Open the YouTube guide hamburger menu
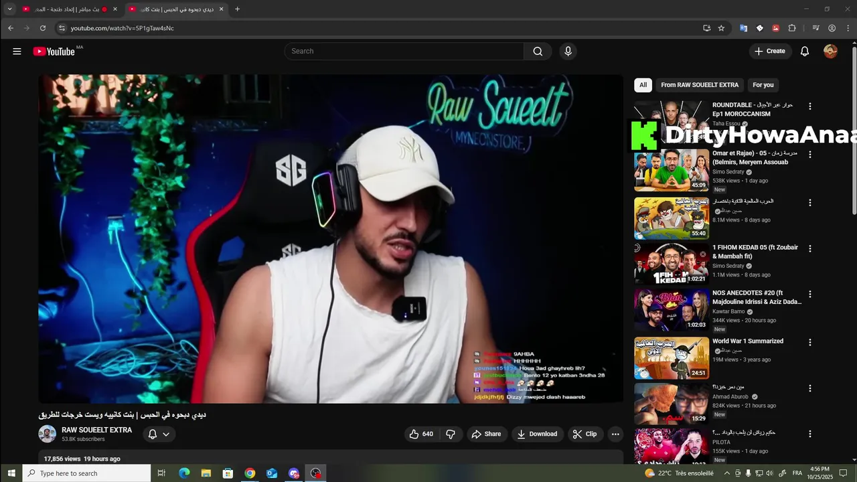Screen dimensions: 857x482 (17, 52)
